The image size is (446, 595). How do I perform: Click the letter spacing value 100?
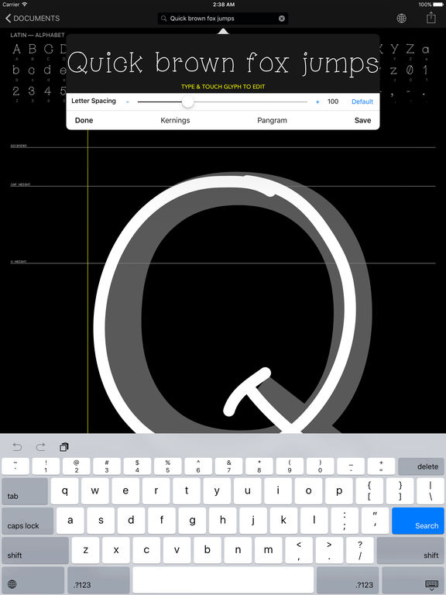click(333, 101)
